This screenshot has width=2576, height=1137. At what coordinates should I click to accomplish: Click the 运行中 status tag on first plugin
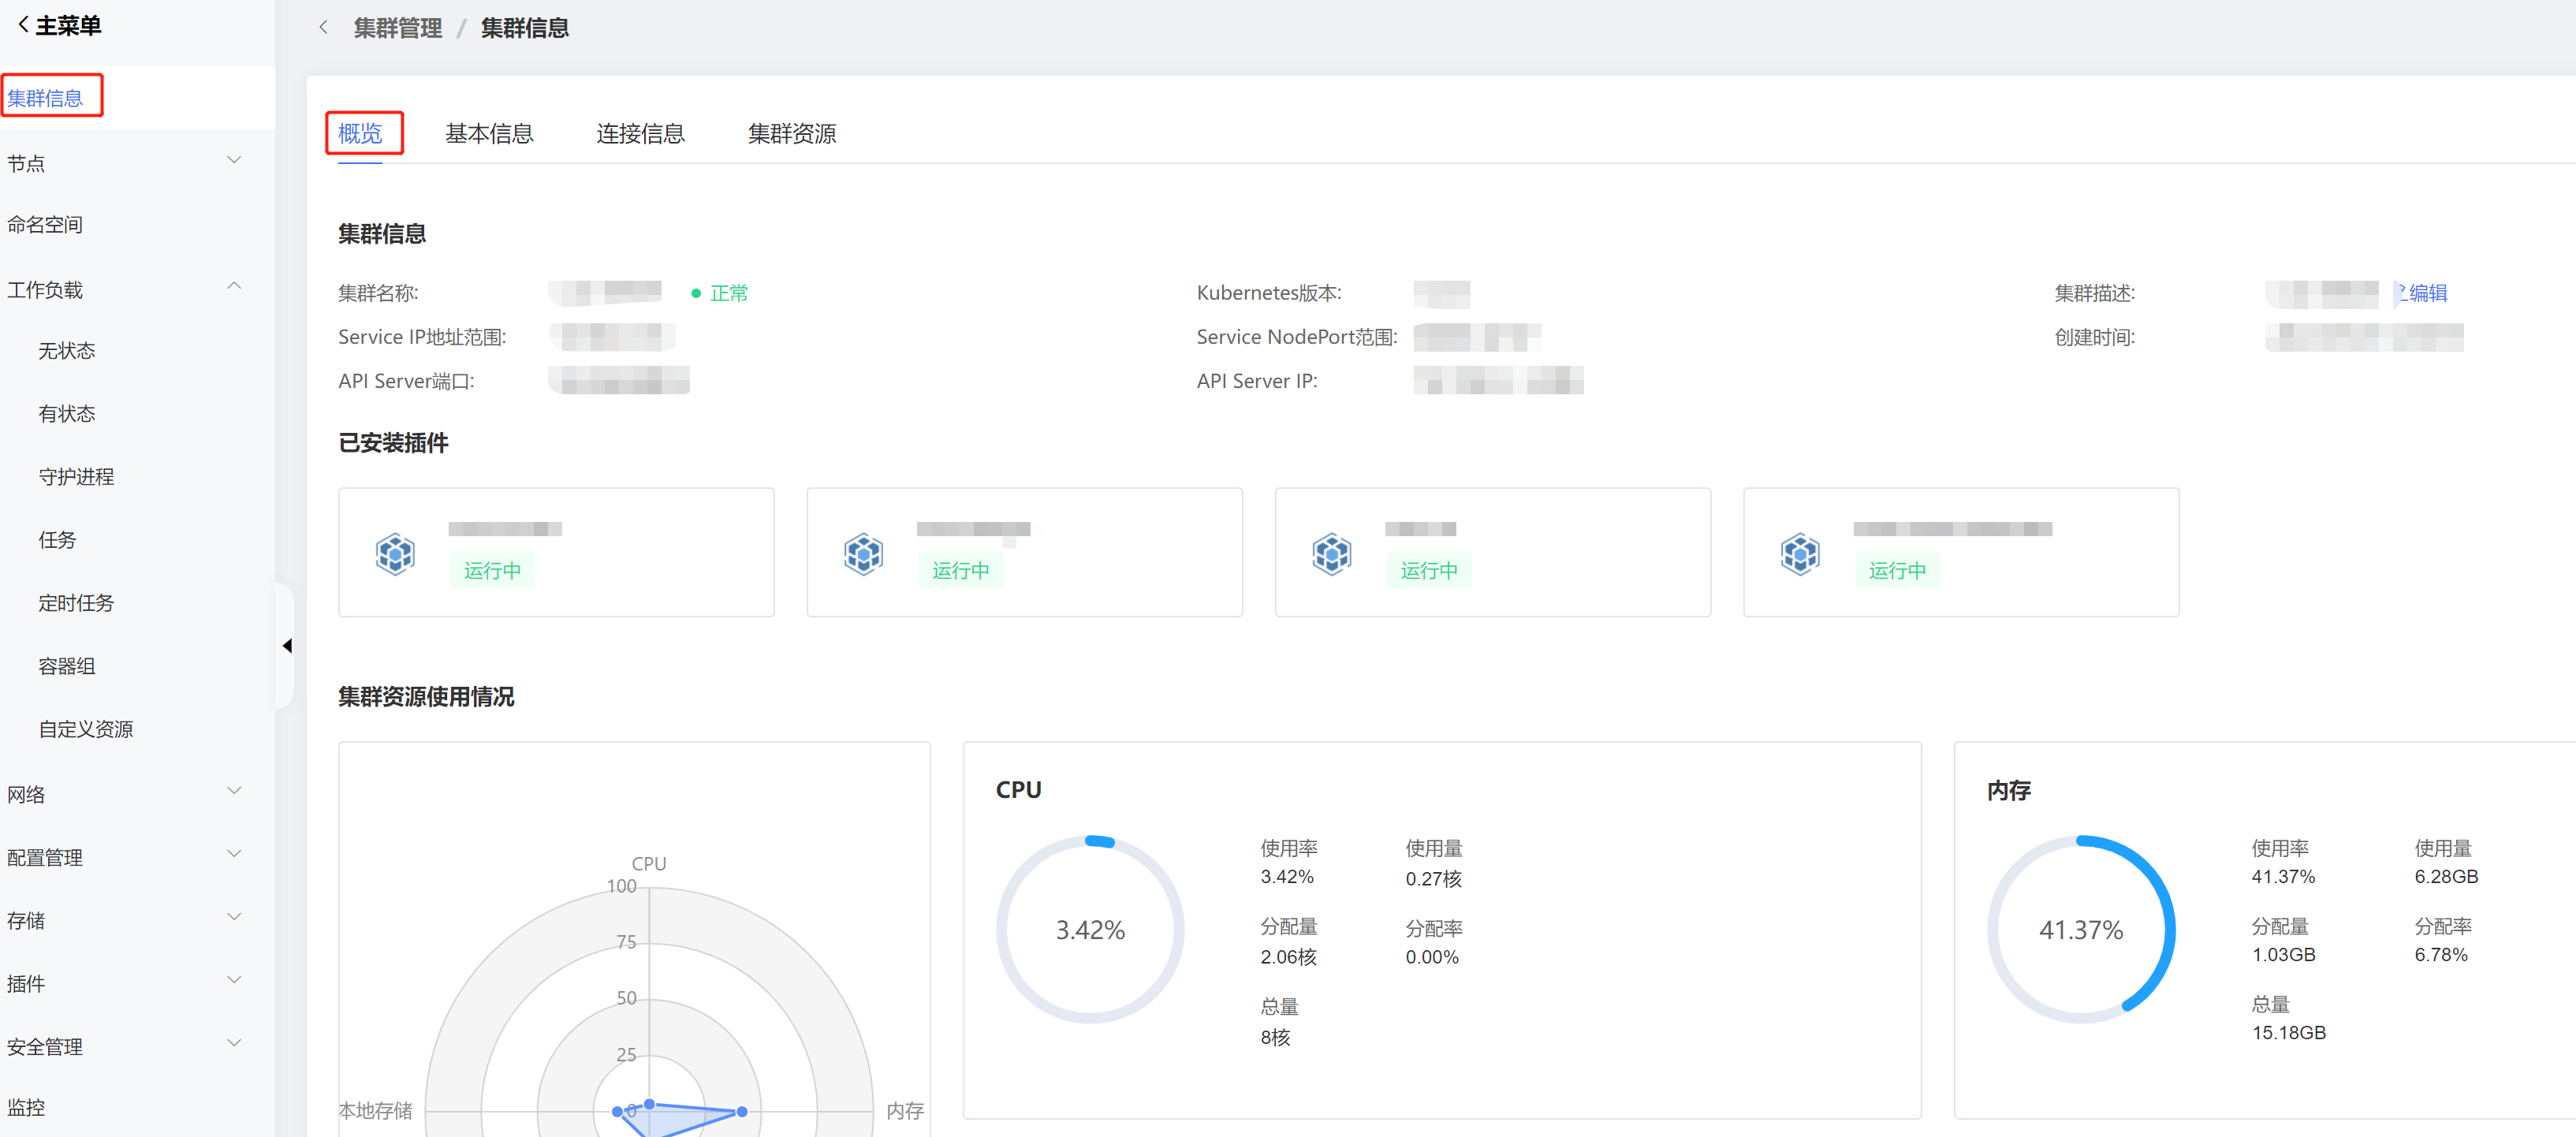coord(492,570)
